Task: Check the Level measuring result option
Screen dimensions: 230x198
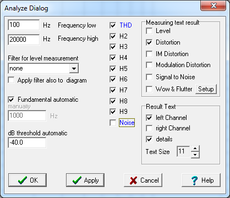Action: (x=149, y=31)
